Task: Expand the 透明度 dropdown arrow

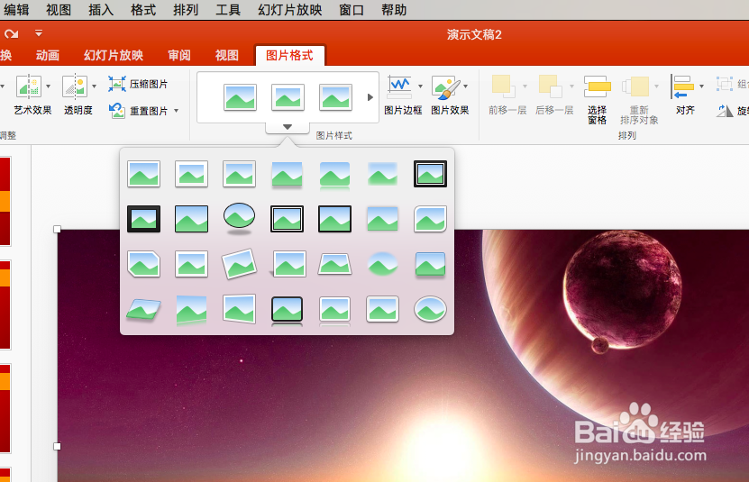Action: pos(94,86)
